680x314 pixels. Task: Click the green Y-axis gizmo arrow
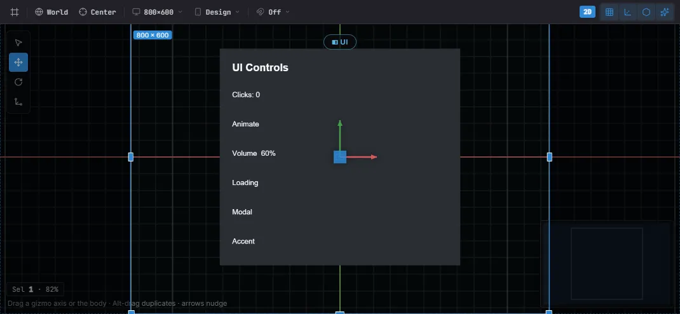pos(340,135)
